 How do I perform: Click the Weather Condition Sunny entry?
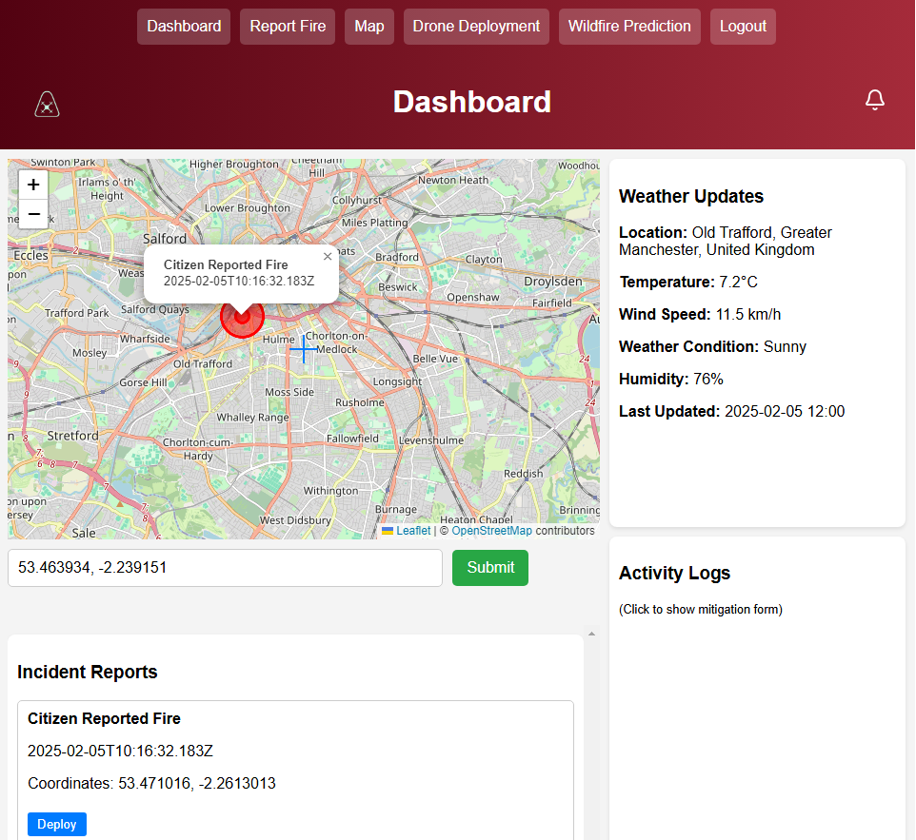712,346
